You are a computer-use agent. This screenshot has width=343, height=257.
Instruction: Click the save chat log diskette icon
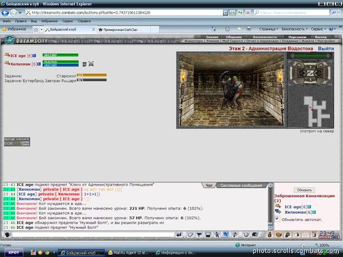point(208,235)
